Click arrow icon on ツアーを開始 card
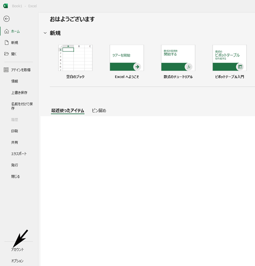 [x=137, y=67]
